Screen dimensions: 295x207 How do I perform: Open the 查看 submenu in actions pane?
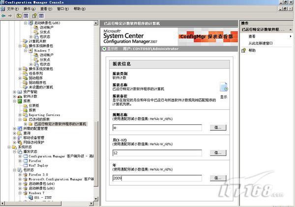coord(266,36)
